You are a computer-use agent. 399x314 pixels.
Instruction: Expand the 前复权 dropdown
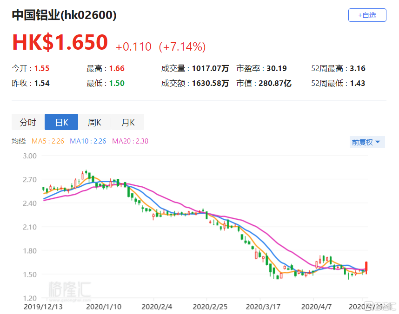coord(367,142)
